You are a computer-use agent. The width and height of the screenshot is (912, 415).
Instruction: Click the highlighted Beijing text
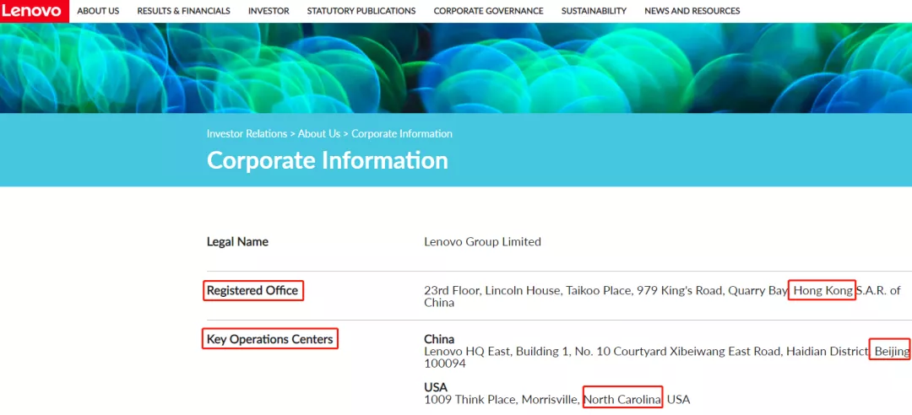[x=890, y=351]
